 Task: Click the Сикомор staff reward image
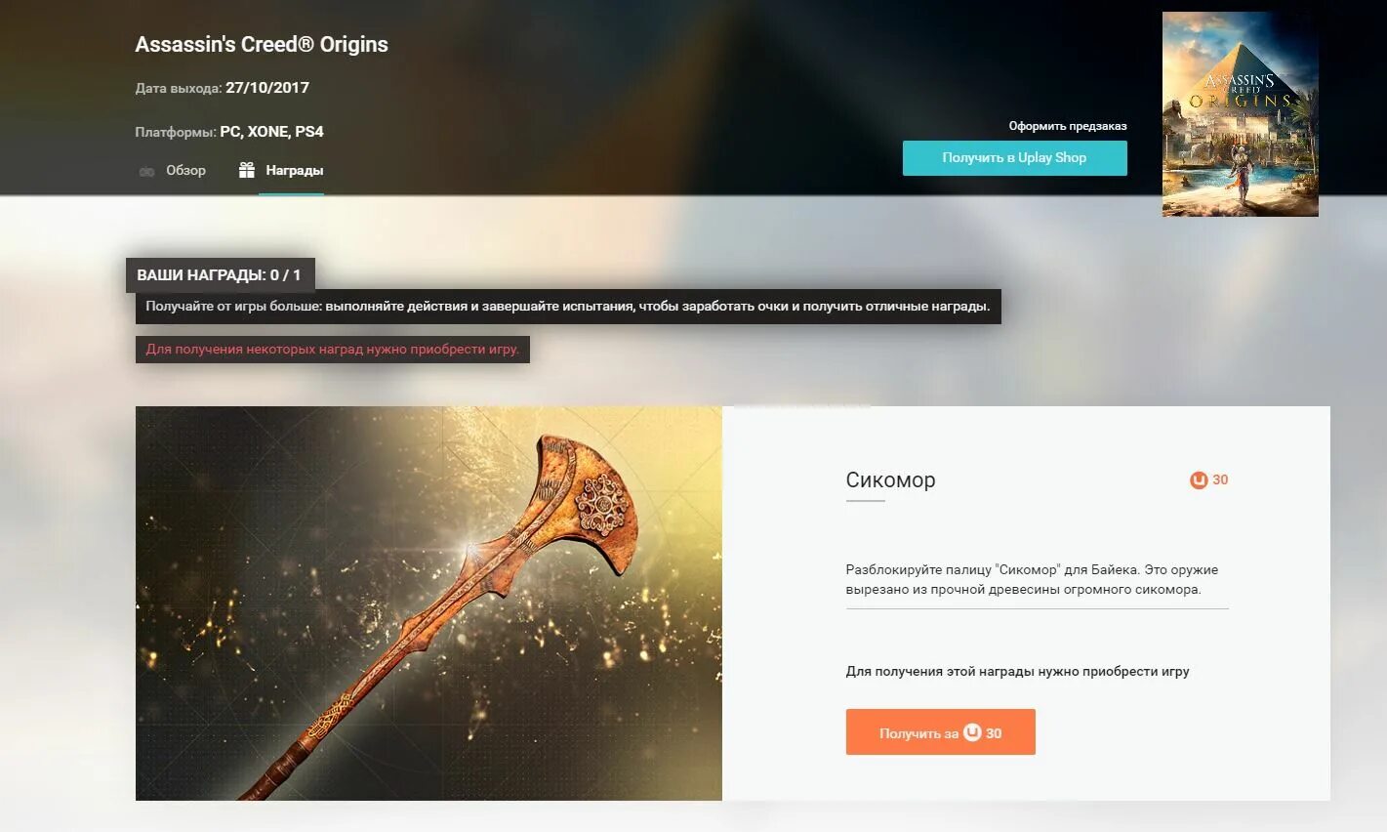(428, 603)
